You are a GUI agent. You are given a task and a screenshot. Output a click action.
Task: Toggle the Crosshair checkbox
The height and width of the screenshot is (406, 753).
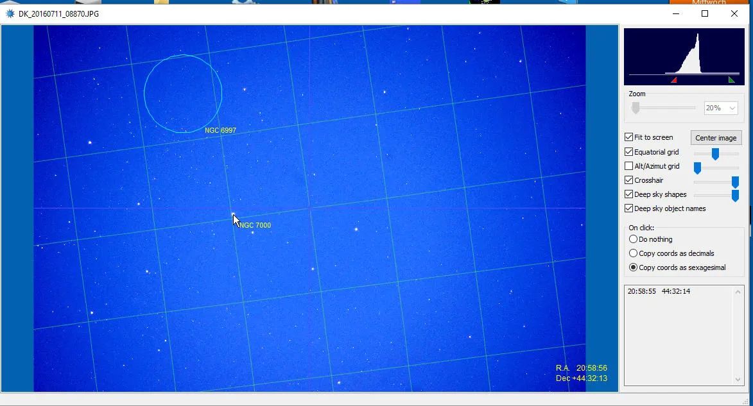coord(629,180)
